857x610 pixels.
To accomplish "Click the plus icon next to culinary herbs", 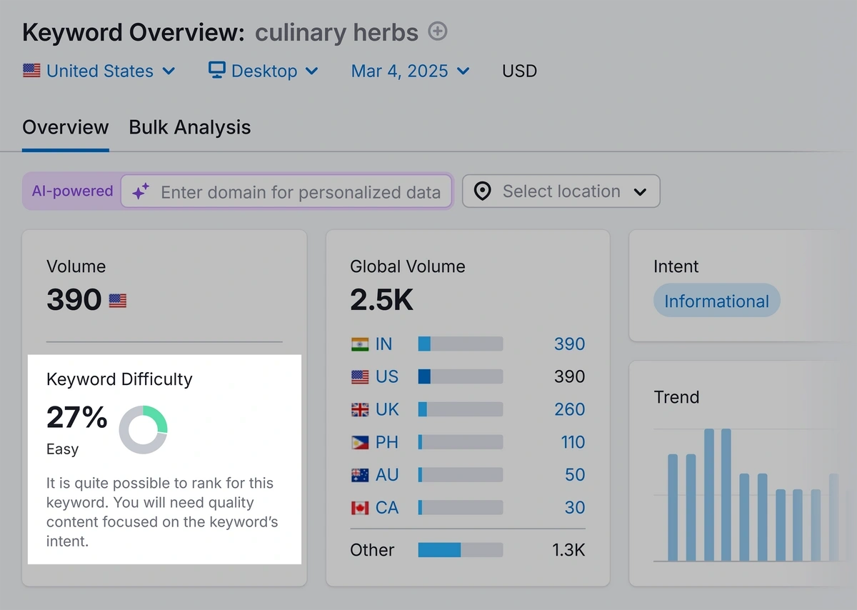I will (437, 31).
